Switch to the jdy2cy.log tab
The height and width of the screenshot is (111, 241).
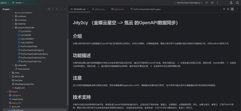click(99, 9)
